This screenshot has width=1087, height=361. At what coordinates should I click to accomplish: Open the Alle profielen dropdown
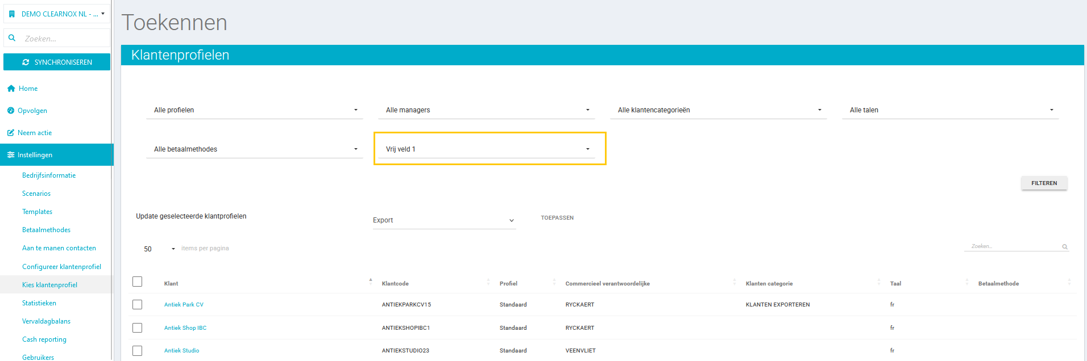coord(255,110)
